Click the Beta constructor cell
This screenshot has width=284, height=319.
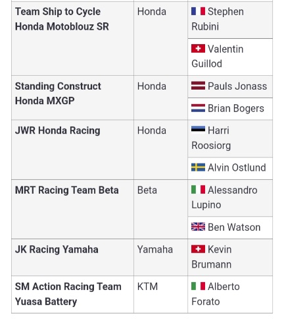click(160, 209)
